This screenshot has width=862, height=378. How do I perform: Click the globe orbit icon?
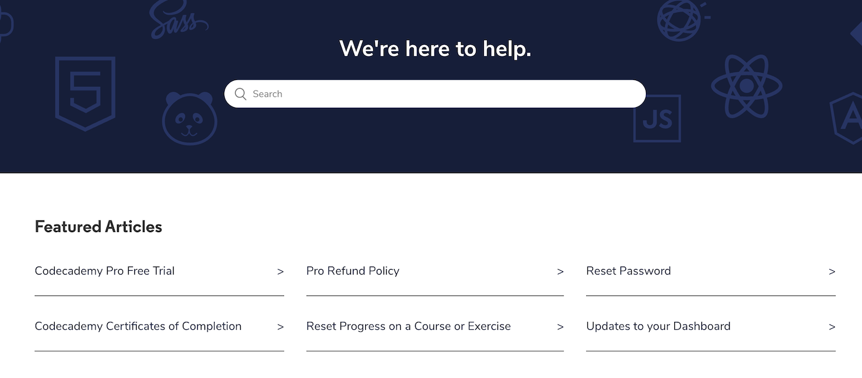(682, 20)
